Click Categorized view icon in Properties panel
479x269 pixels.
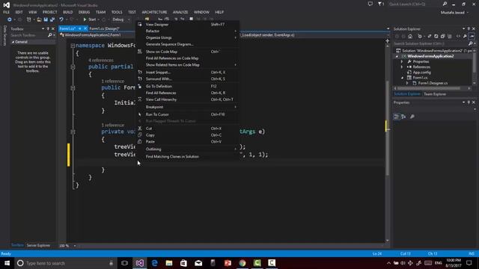[x=396, y=117]
